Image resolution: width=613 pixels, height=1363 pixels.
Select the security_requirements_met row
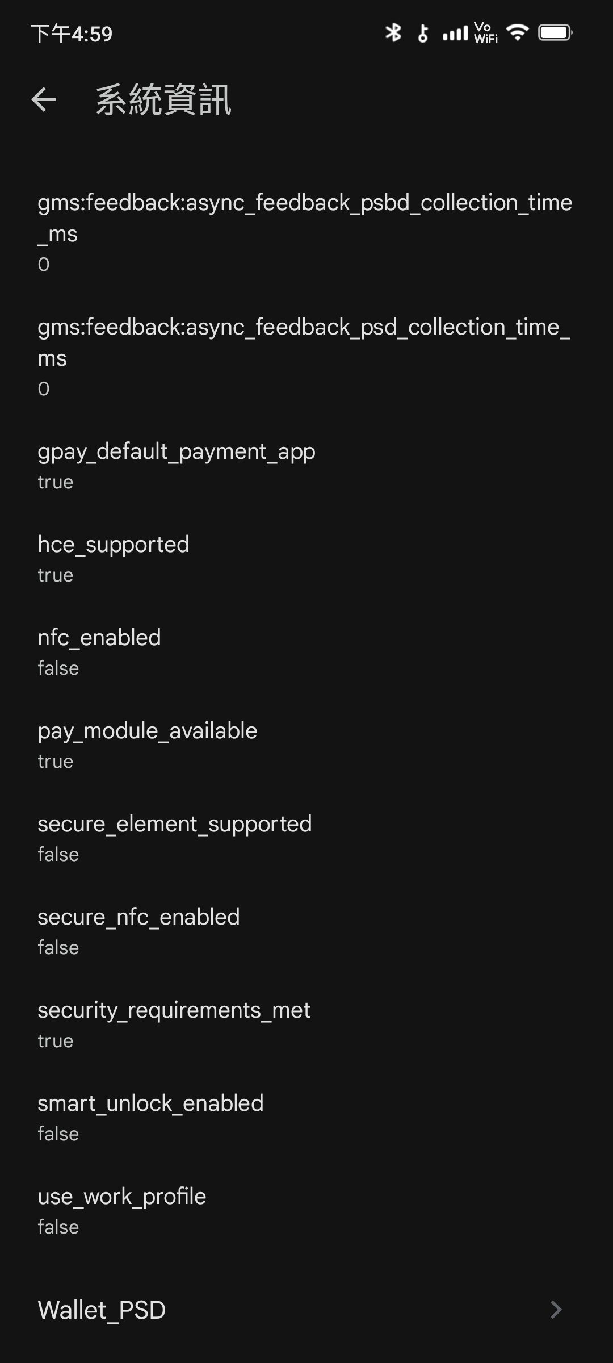pyautogui.click(x=174, y=1024)
